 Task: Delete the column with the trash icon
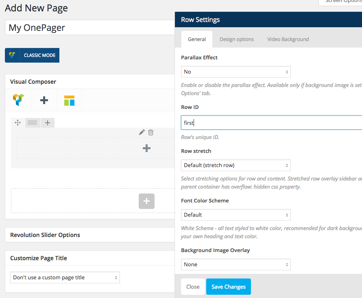(151, 132)
